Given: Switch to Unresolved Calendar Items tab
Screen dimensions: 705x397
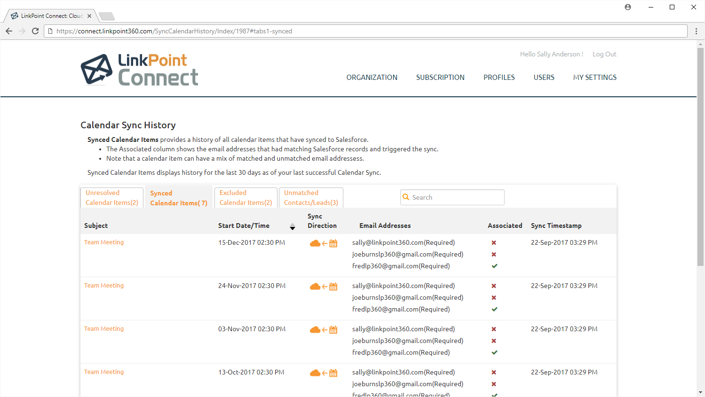Looking at the screenshot, I should 112,198.
